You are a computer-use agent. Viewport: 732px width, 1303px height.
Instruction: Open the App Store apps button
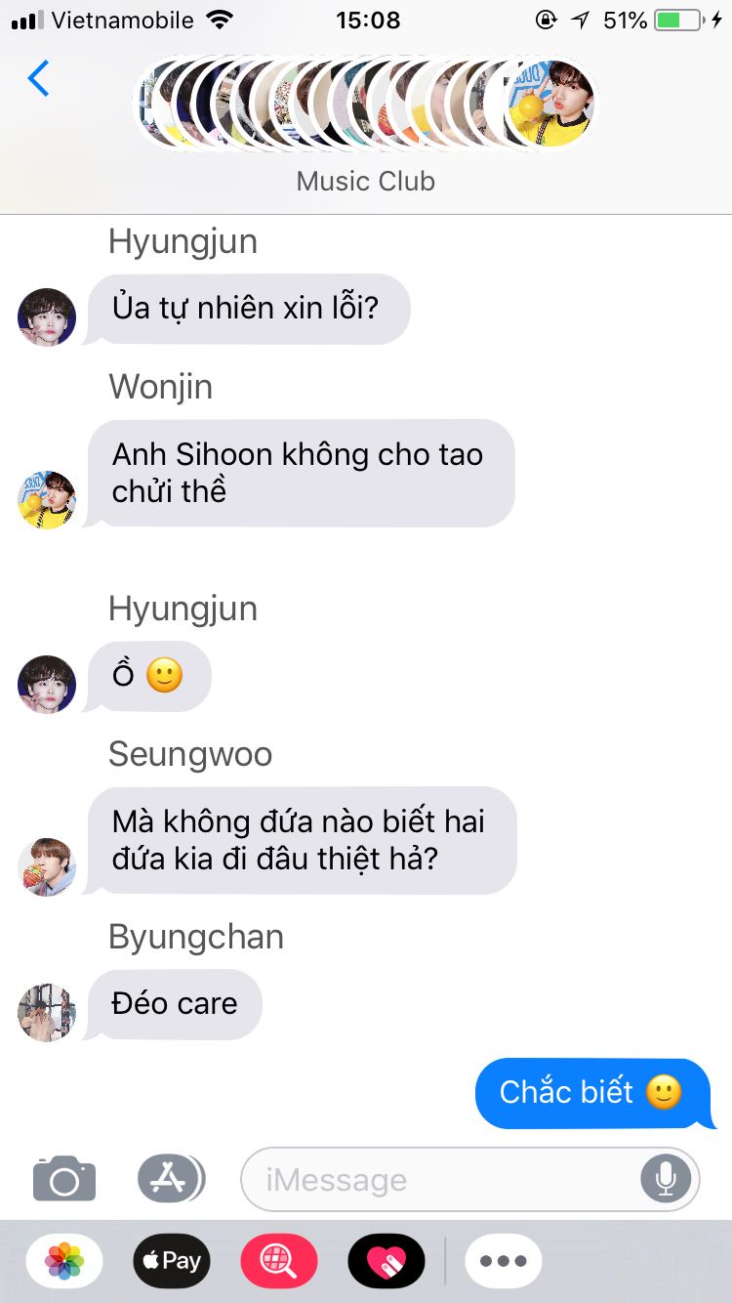(x=171, y=1179)
